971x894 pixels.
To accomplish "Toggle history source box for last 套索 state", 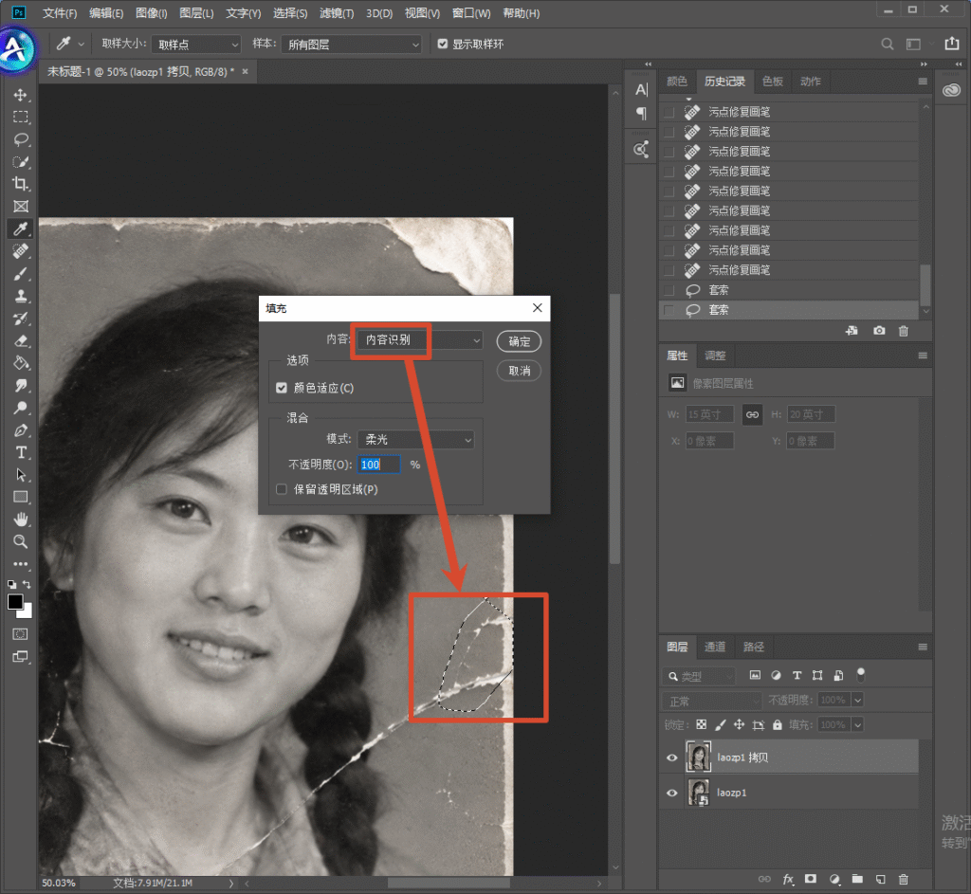I will 669,310.
